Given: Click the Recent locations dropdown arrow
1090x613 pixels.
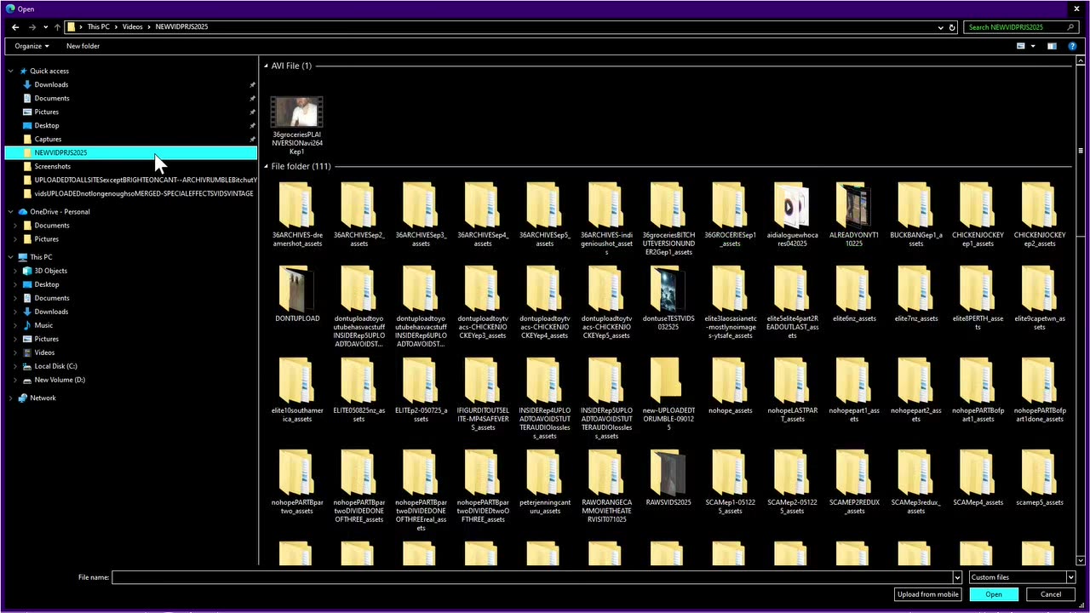Looking at the screenshot, I should tap(45, 27).
